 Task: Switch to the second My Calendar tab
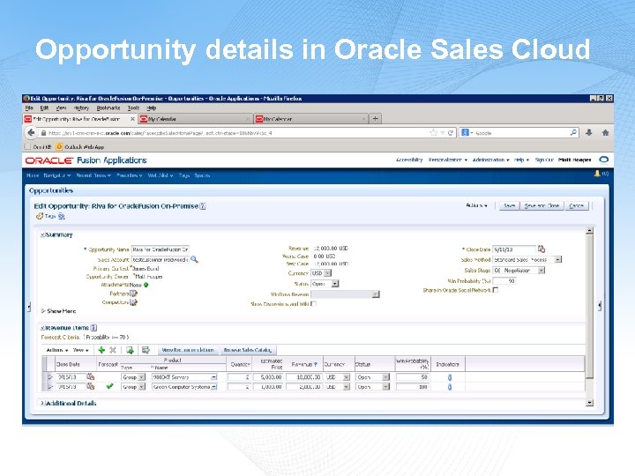click(310, 119)
